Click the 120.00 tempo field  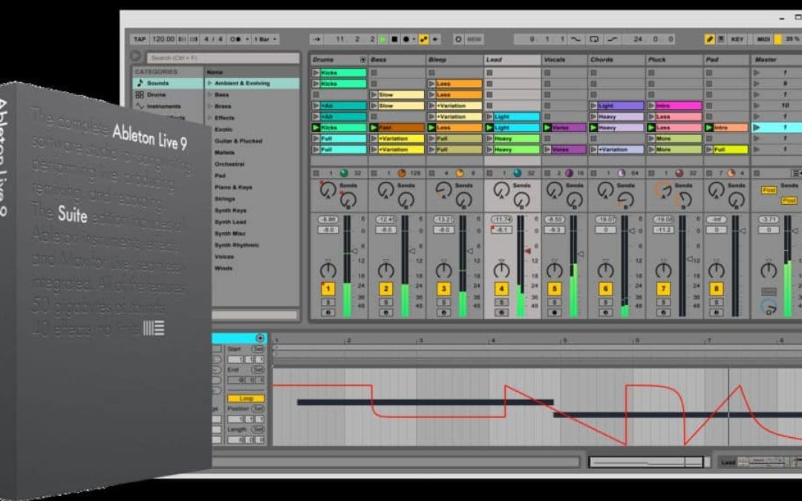(163, 39)
